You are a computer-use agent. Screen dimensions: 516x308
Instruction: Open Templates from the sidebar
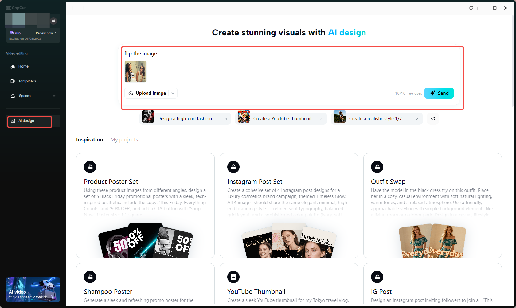(27, 81)
